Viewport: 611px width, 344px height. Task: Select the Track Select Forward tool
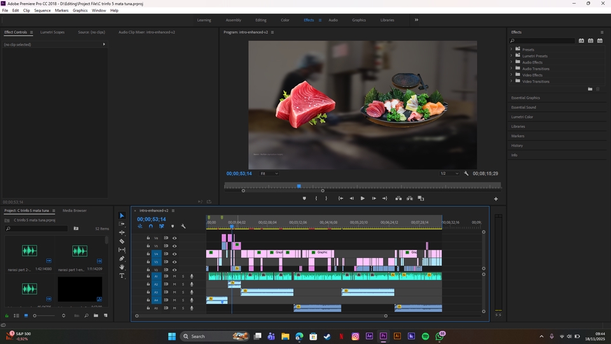122,224
